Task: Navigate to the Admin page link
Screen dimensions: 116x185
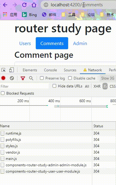Action: point(80,44)
